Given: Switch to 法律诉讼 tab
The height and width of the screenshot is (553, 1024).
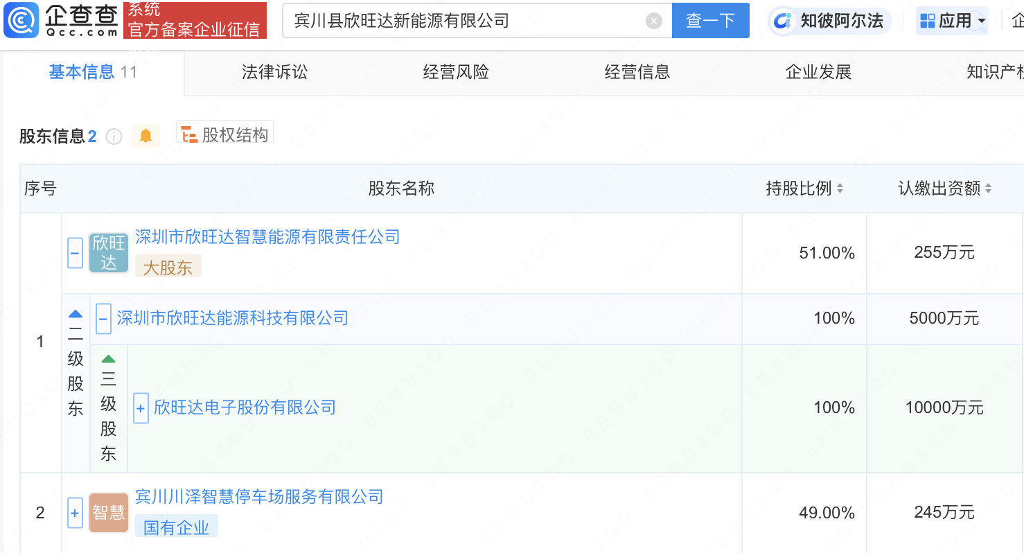Looking at the screenshot, I should click(x=275, y=72).
